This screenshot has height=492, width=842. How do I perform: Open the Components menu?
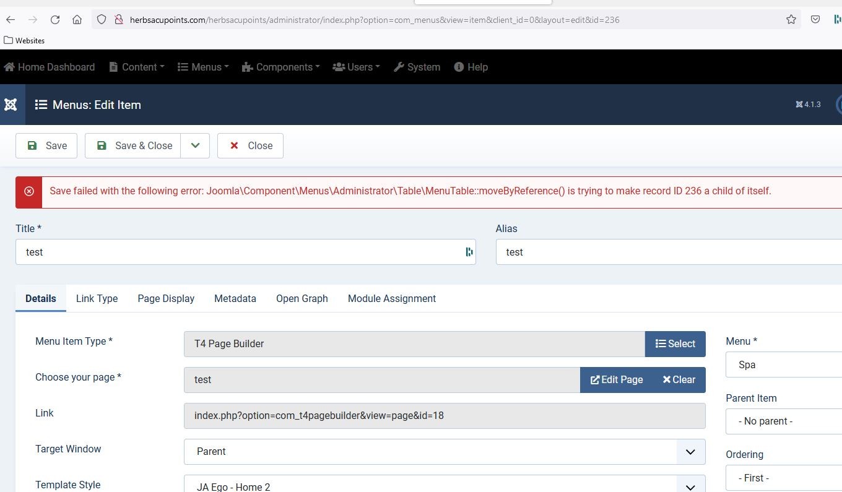280,67
